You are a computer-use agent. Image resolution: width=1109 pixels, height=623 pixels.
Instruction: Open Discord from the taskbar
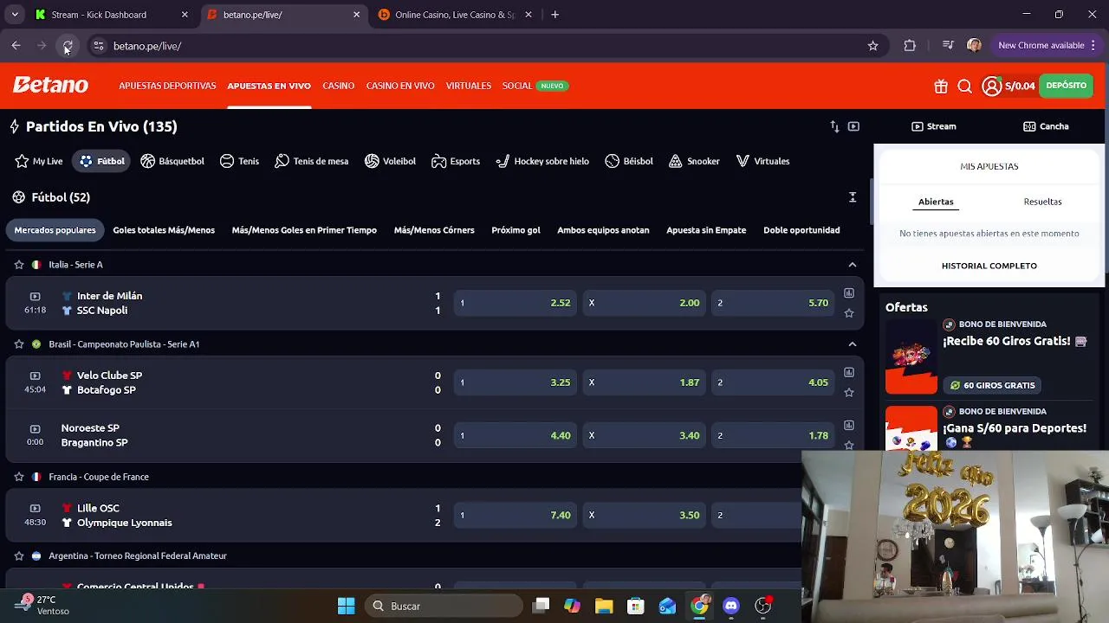click(731, 606)
